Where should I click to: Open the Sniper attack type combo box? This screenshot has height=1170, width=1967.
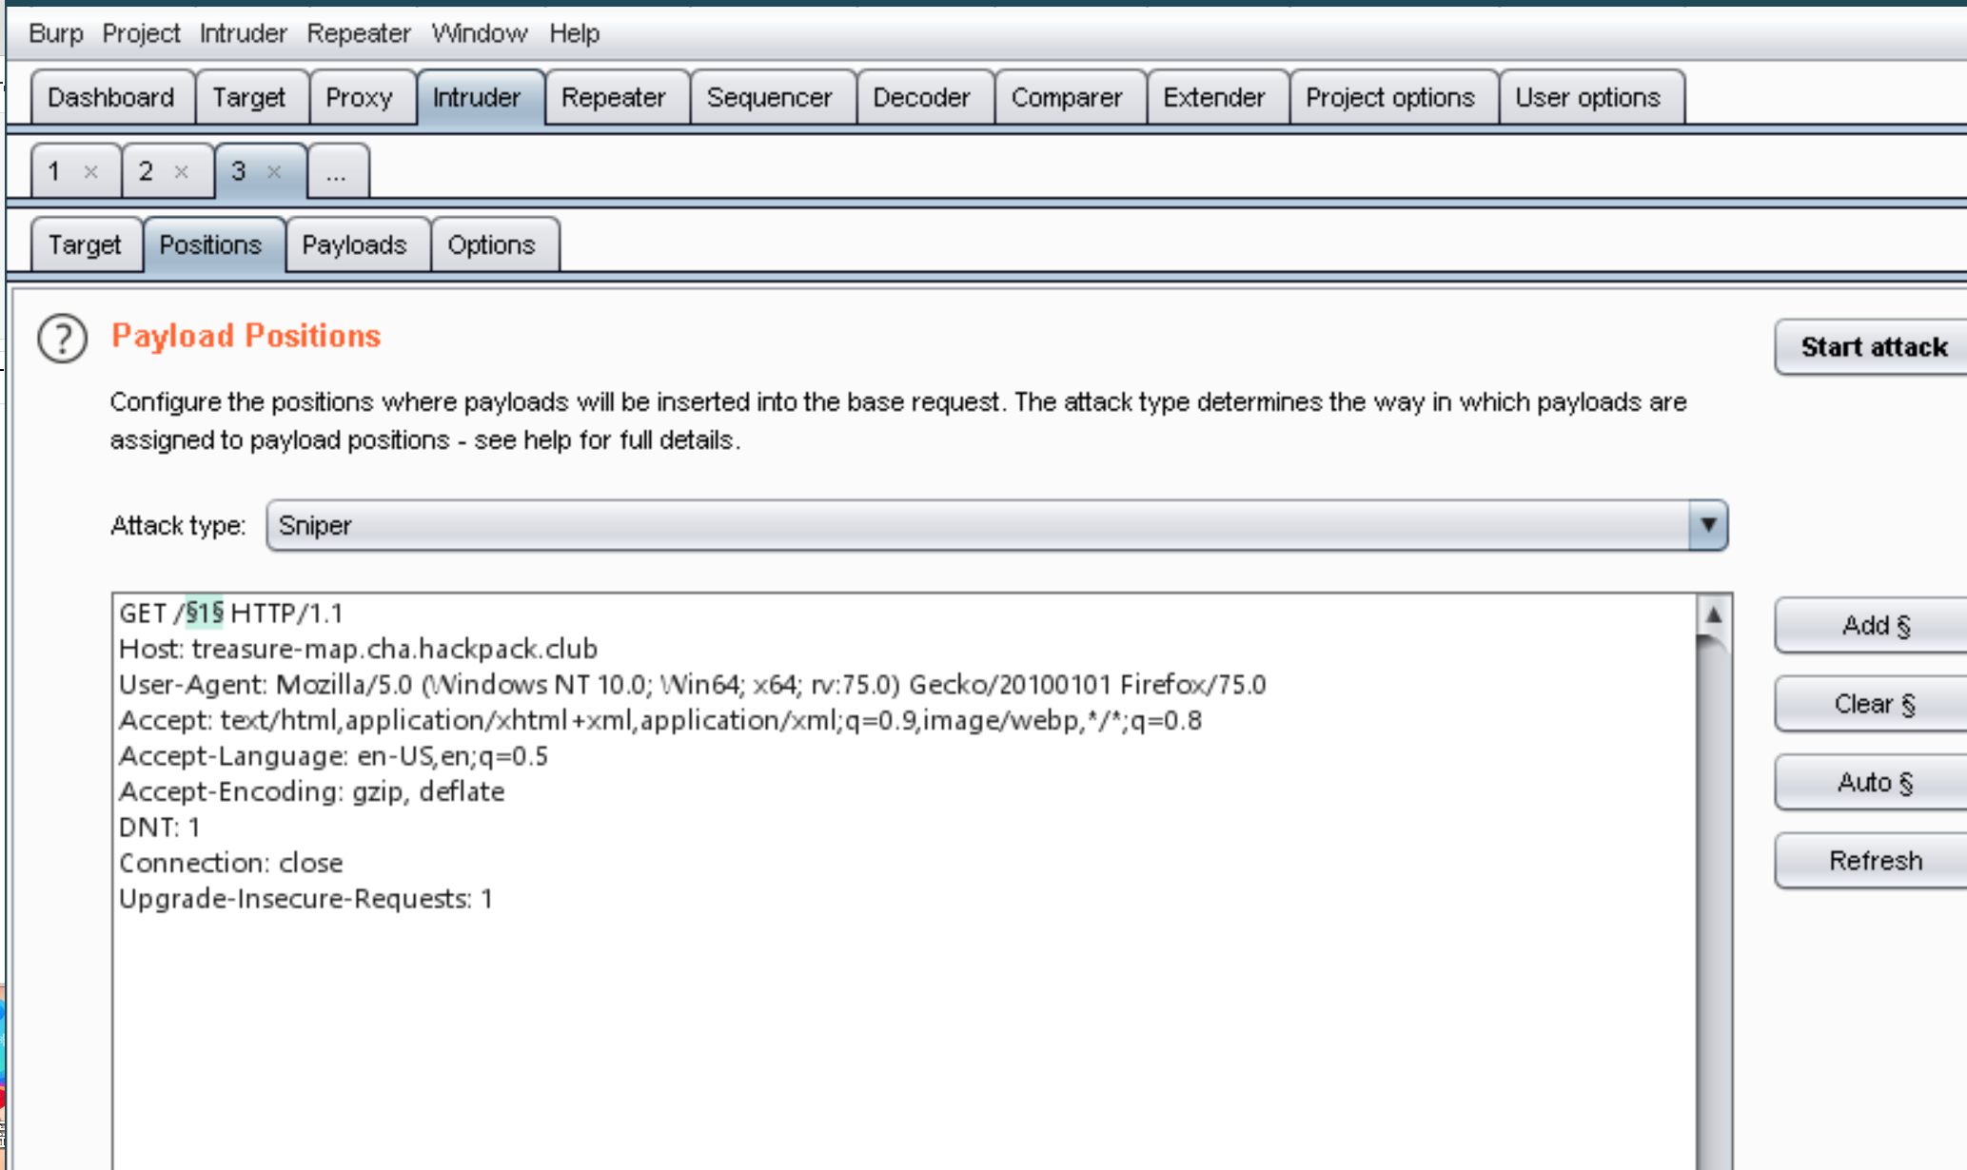pyautogui.click(x=980, y=525)
